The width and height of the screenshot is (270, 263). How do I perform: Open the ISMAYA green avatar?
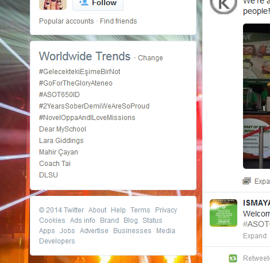(x=223, y=213)
